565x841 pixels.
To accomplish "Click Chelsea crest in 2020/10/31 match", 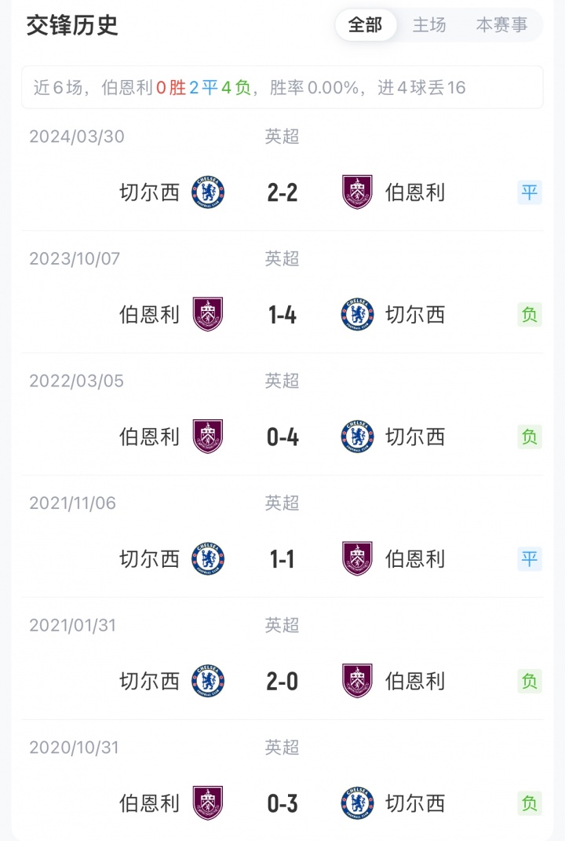I will pyautogui.click(x=357, y=803).
